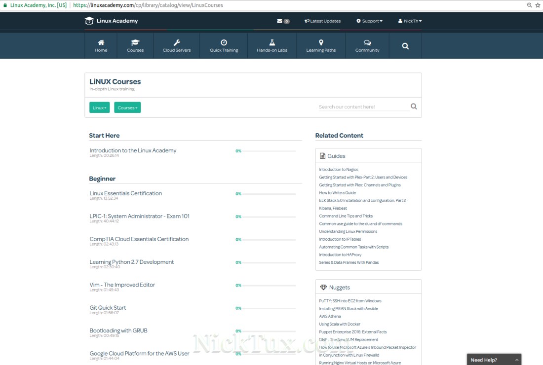This screenshot has width=543, height=365.
Task: Click the Search our content here field
Action: coord(364,107)
